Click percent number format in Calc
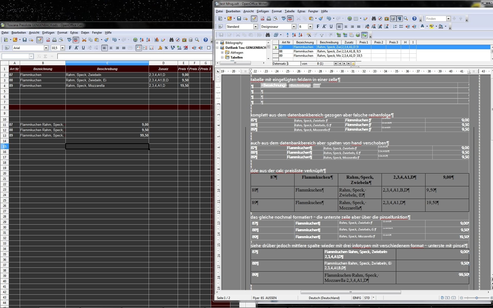The height and width of the screenshot is (308, 493). [166, 48]
